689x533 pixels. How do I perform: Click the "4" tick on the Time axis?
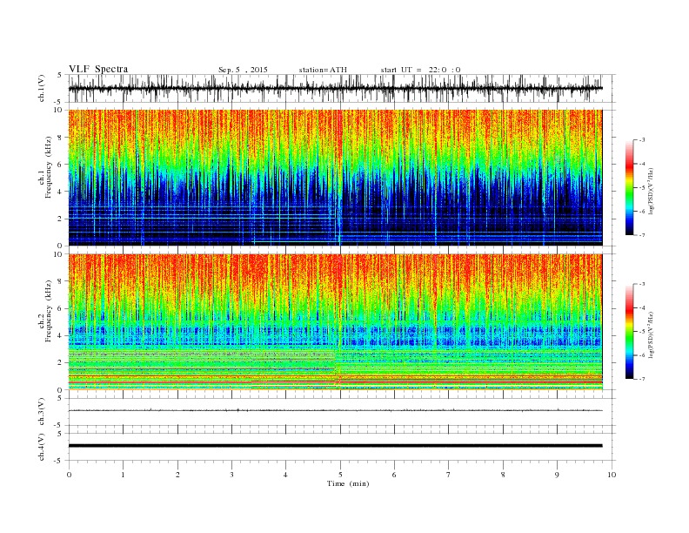(x=286, y=475)
